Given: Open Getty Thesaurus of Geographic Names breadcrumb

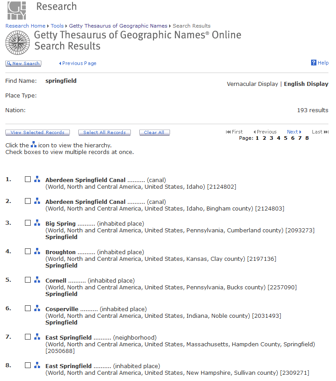Looking at the screenshot, I should pos(118,26).
